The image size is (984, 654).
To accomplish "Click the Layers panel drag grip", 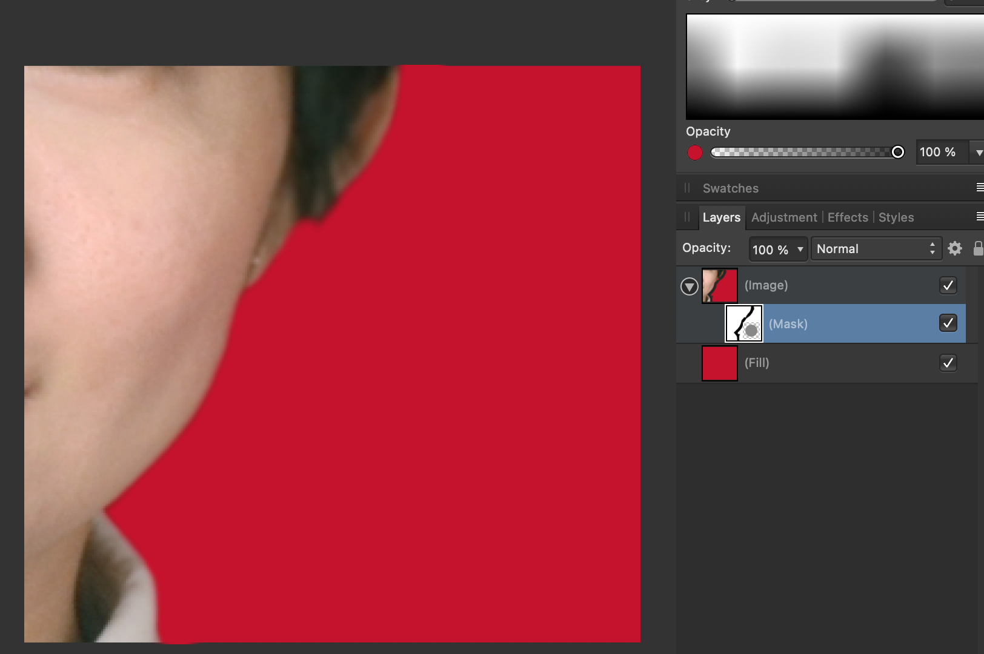I will tap(687, 217).
